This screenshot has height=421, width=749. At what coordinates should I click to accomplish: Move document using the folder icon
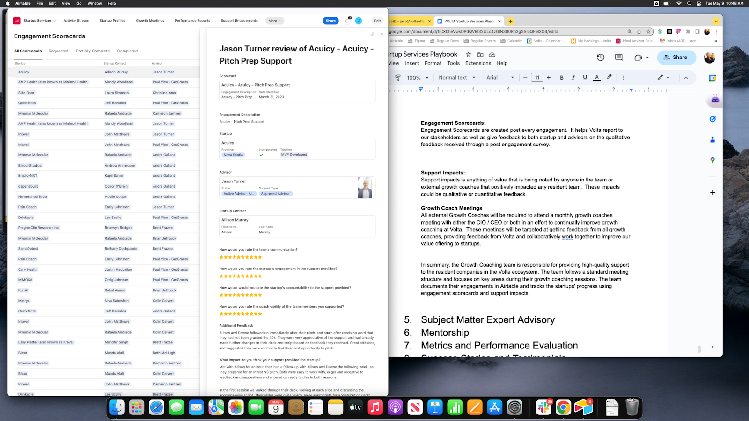[x=480, y=55]
